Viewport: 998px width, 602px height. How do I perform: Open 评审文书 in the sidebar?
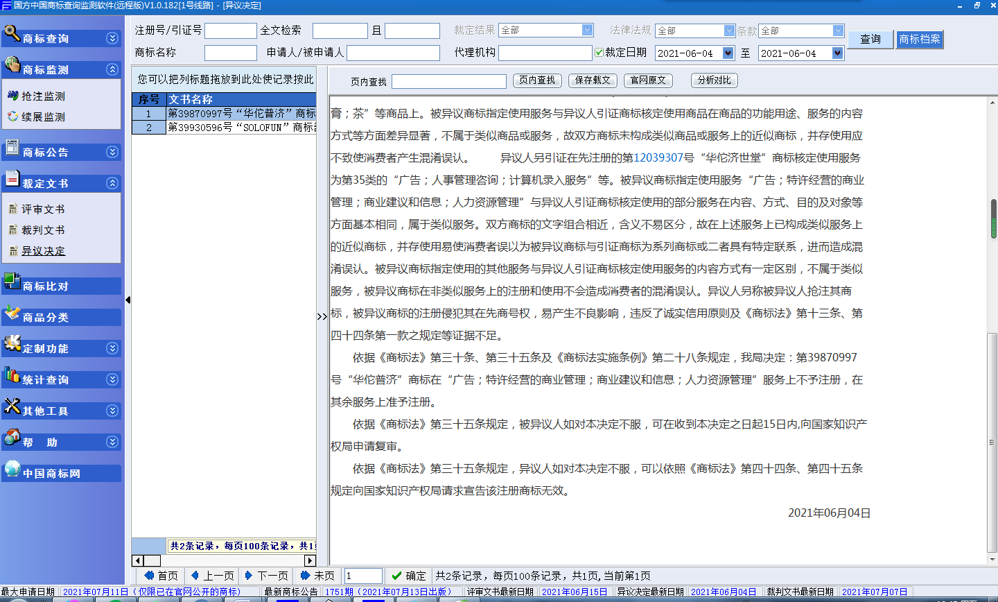click(43, 209)
